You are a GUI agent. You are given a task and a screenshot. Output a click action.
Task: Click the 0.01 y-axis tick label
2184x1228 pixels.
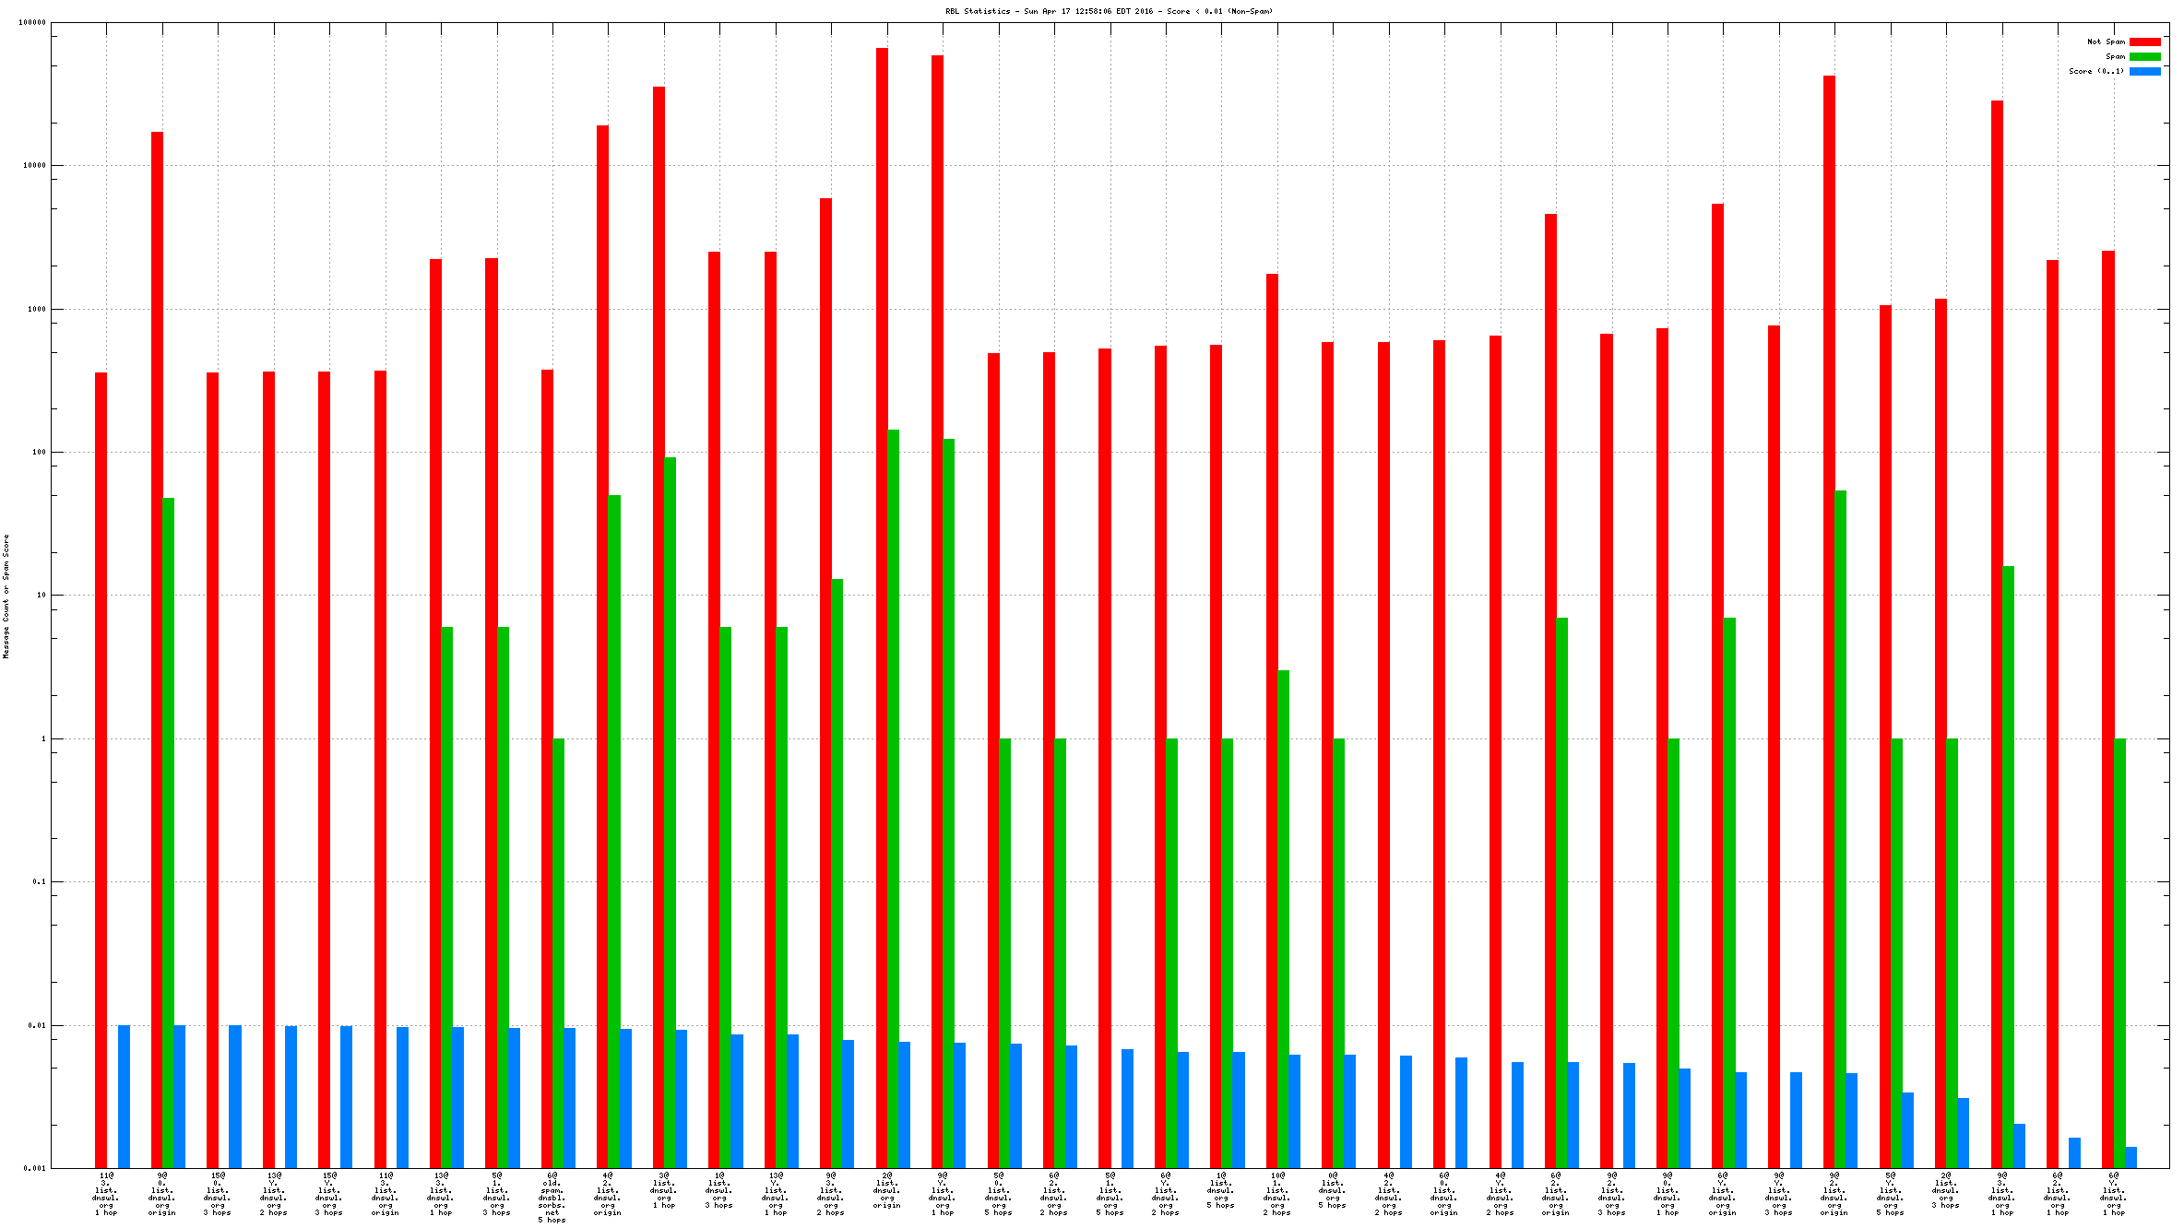(x=37, y=1025)
